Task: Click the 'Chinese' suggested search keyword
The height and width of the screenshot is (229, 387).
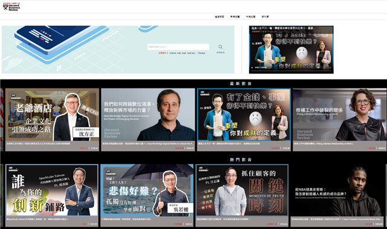Action: pos(201,53)
